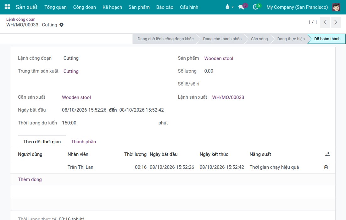
Task: Open the Wooden stool link under Cần sản xuất
Action: click(x=76, y=97)
